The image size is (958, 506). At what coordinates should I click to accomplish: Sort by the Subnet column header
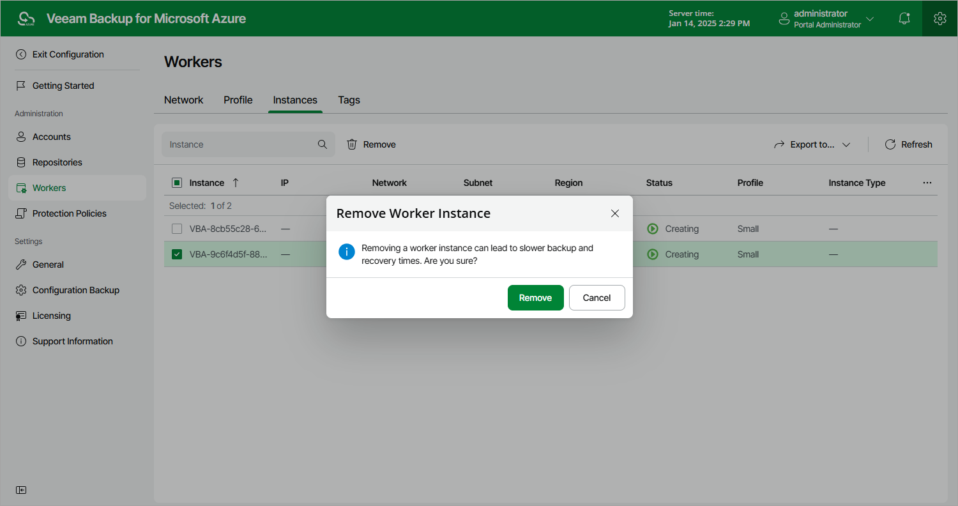(478, 183)
